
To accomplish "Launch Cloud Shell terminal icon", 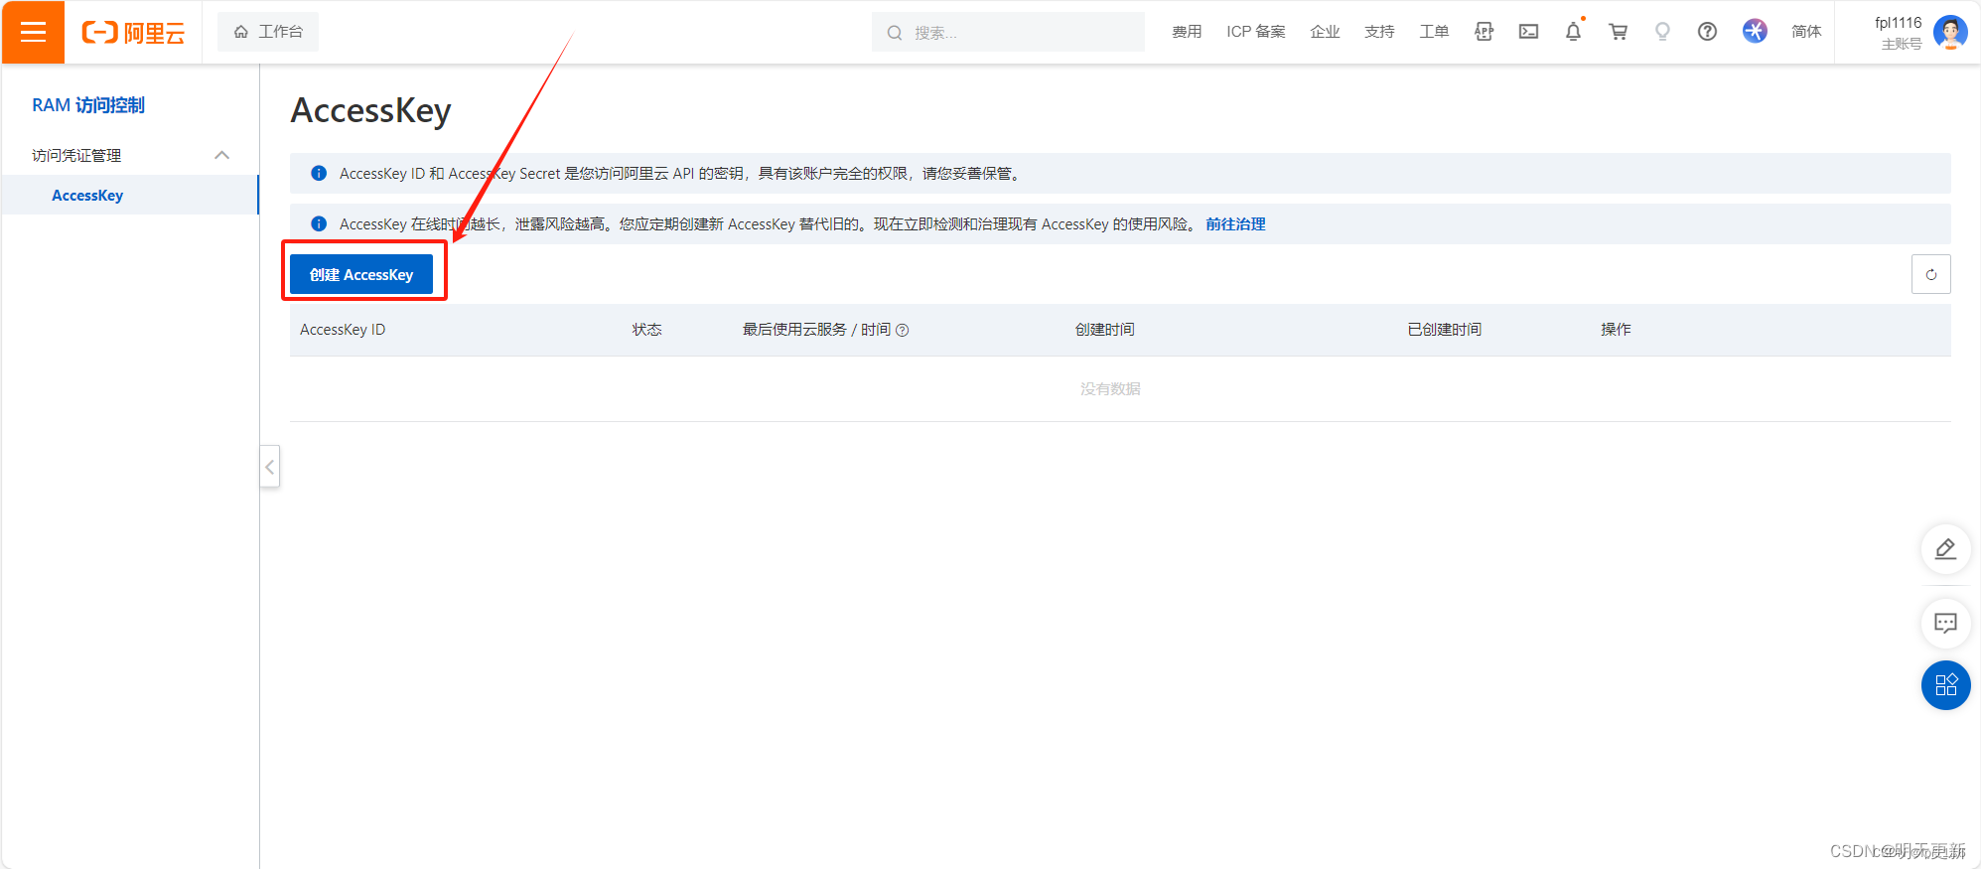I will pos(1528,32).
